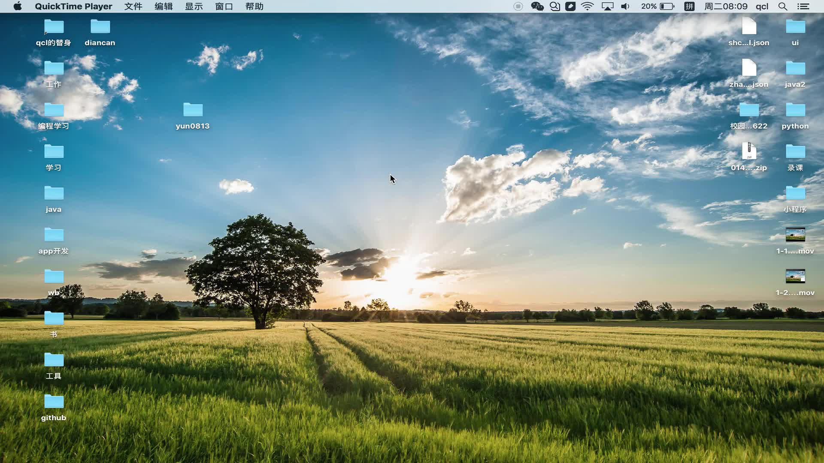Select the 014 zip archive file
This screenshot has width=824, height=463.
coord(749,151)
